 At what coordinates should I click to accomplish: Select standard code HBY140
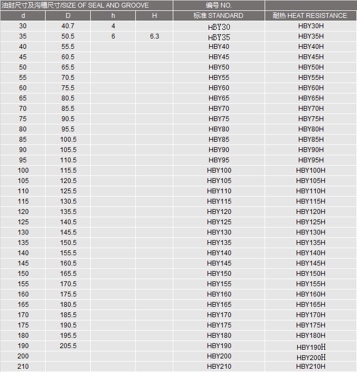[219, 253]
